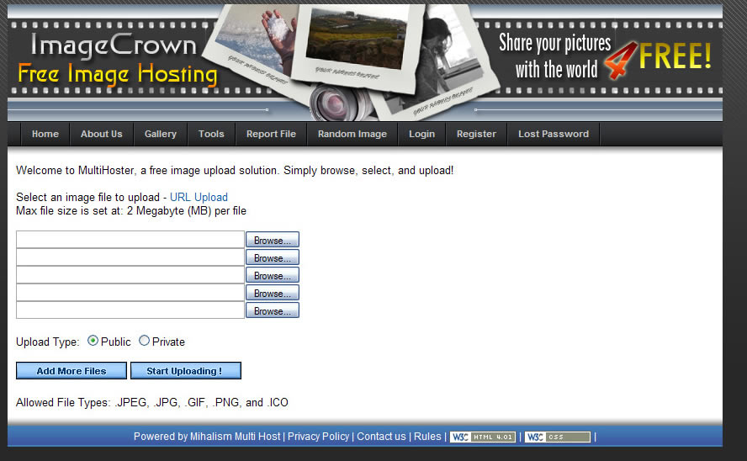Open the Rules footer link
747x461 pixels.
pos(427,437)
